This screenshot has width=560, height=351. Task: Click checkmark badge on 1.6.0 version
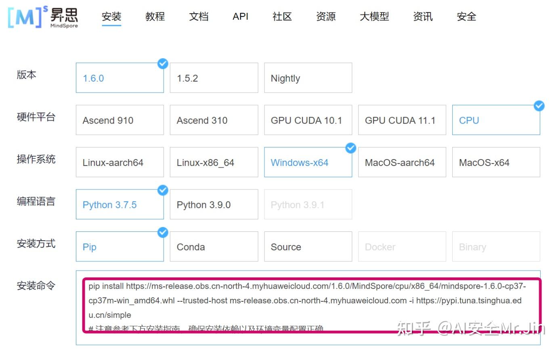tap(163, 63)
